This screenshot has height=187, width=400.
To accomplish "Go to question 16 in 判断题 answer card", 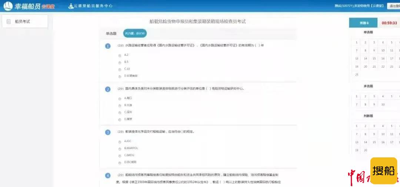I will [383, 142].
